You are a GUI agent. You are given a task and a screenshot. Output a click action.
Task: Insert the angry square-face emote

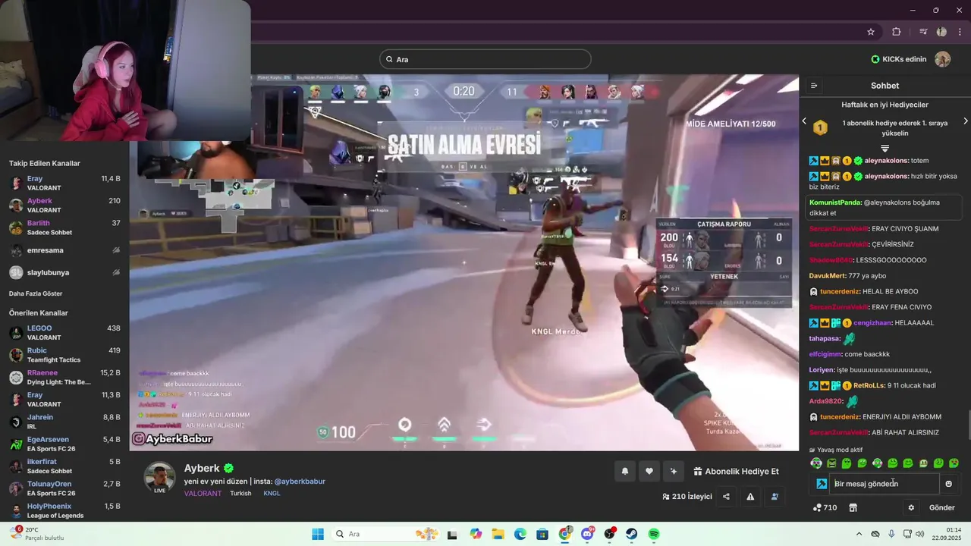pyautogui.click(x=831, y=463)
